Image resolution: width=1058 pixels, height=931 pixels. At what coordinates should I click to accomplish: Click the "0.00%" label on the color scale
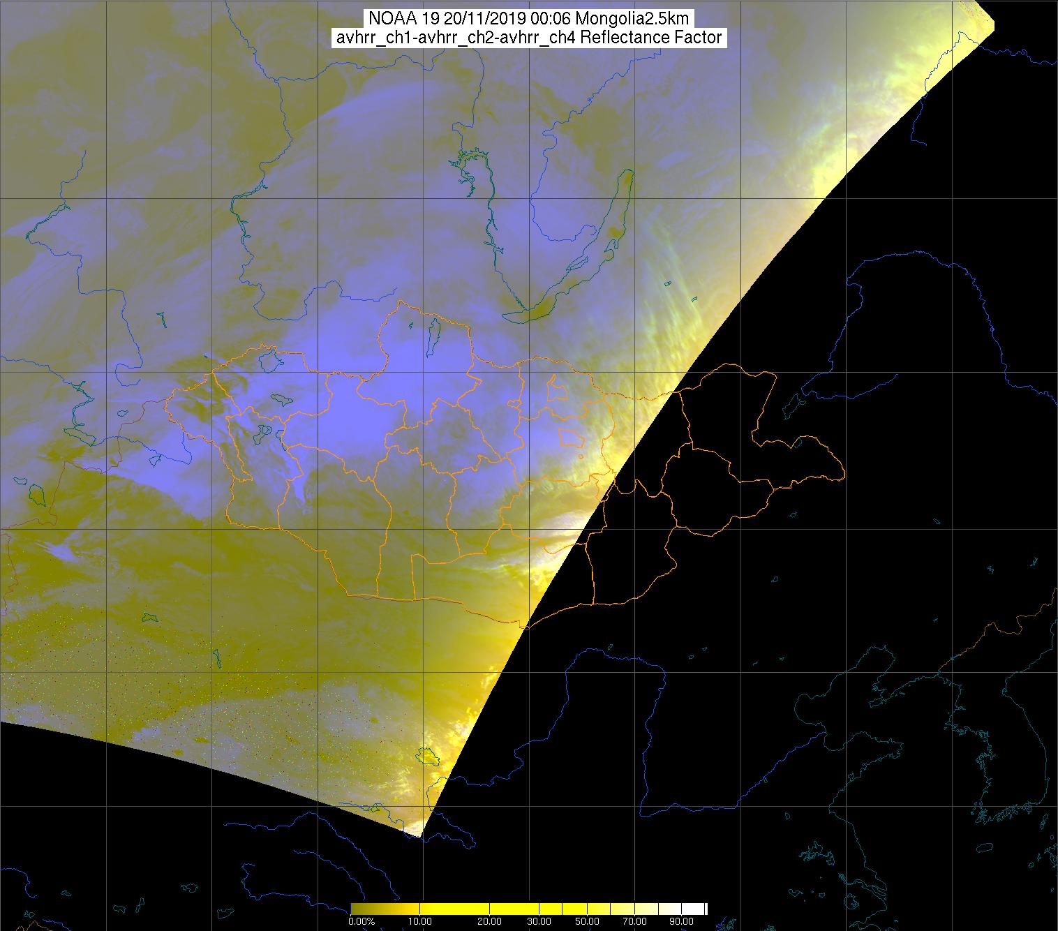click(x=362, y=921)
